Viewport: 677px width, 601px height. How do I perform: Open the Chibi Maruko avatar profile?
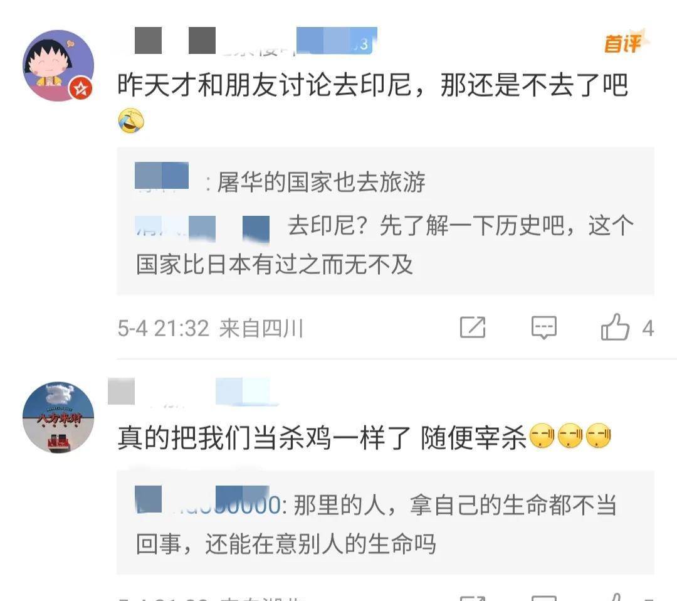[58, 65]
